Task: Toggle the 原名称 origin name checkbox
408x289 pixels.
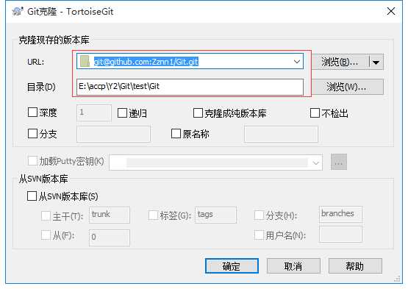Action: [176, 134]
